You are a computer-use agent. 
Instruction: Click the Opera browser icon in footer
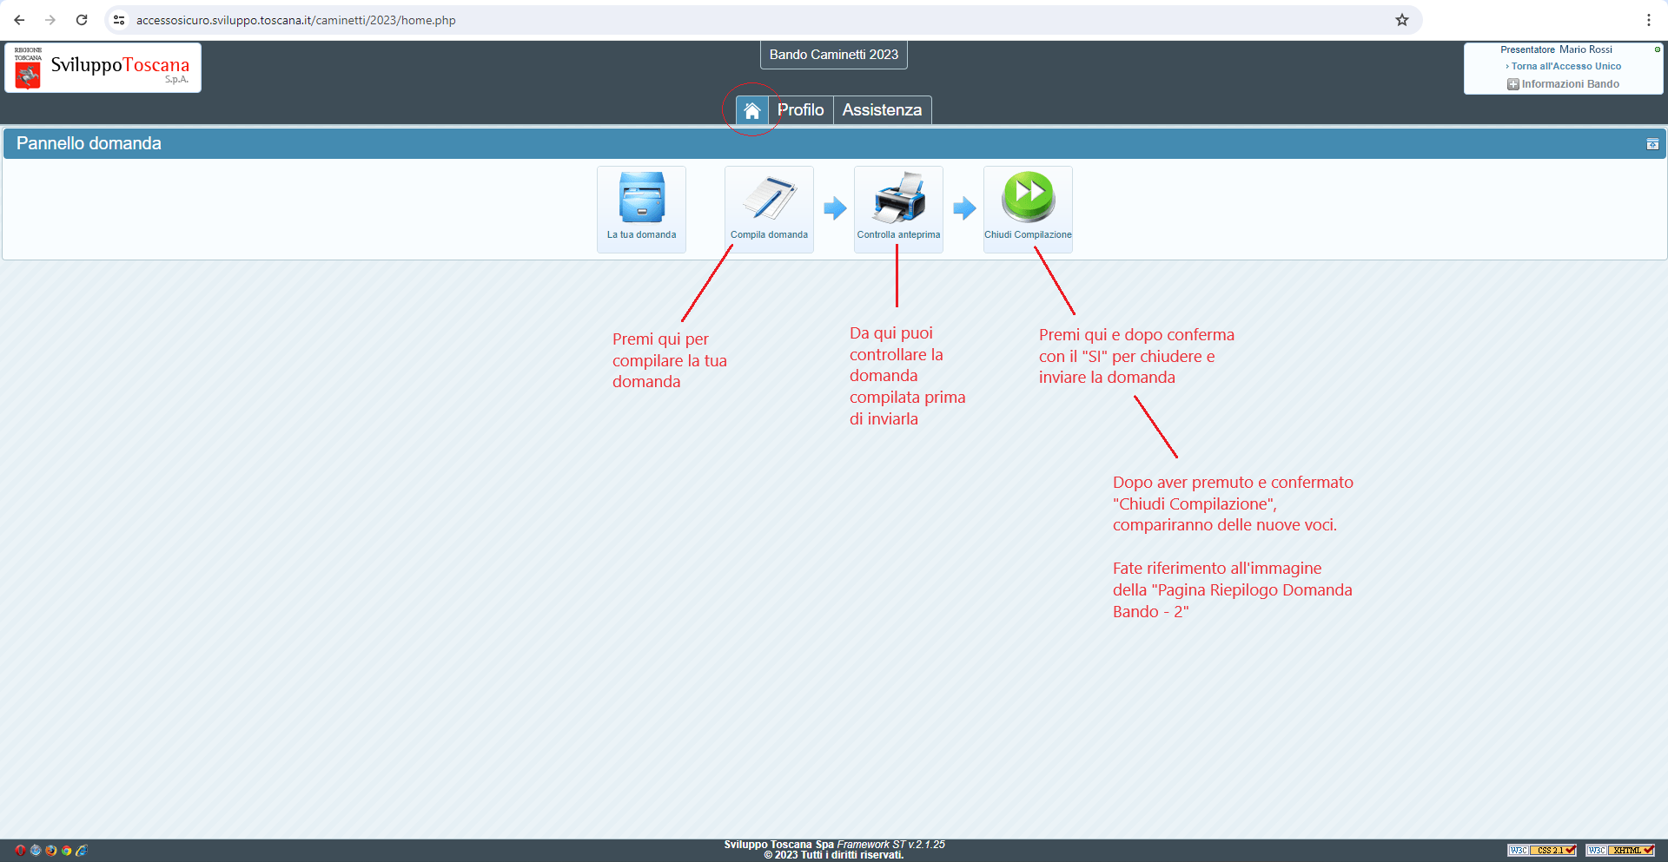coord(20,851)
